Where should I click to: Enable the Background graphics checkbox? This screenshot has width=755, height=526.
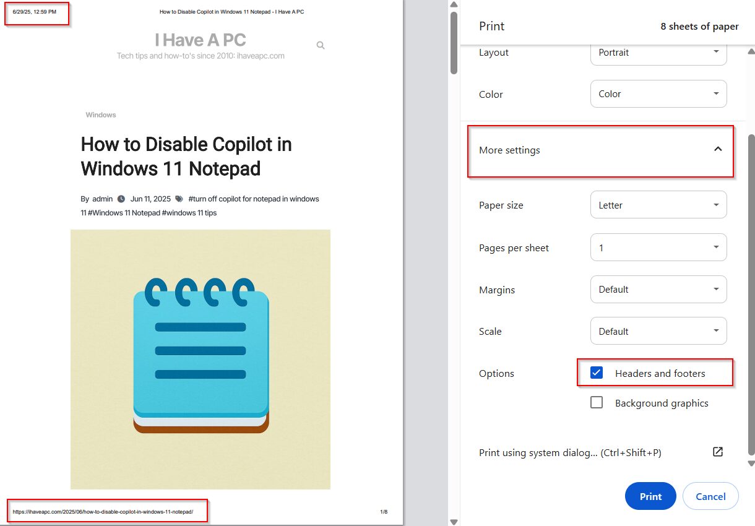coord(597,402)
